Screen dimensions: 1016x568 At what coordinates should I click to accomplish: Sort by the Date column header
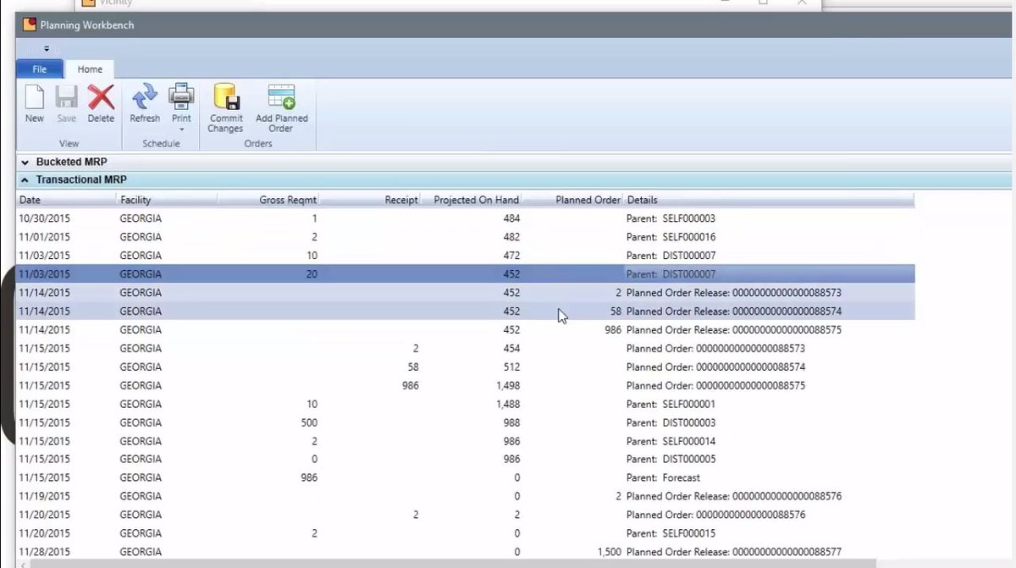67,200
